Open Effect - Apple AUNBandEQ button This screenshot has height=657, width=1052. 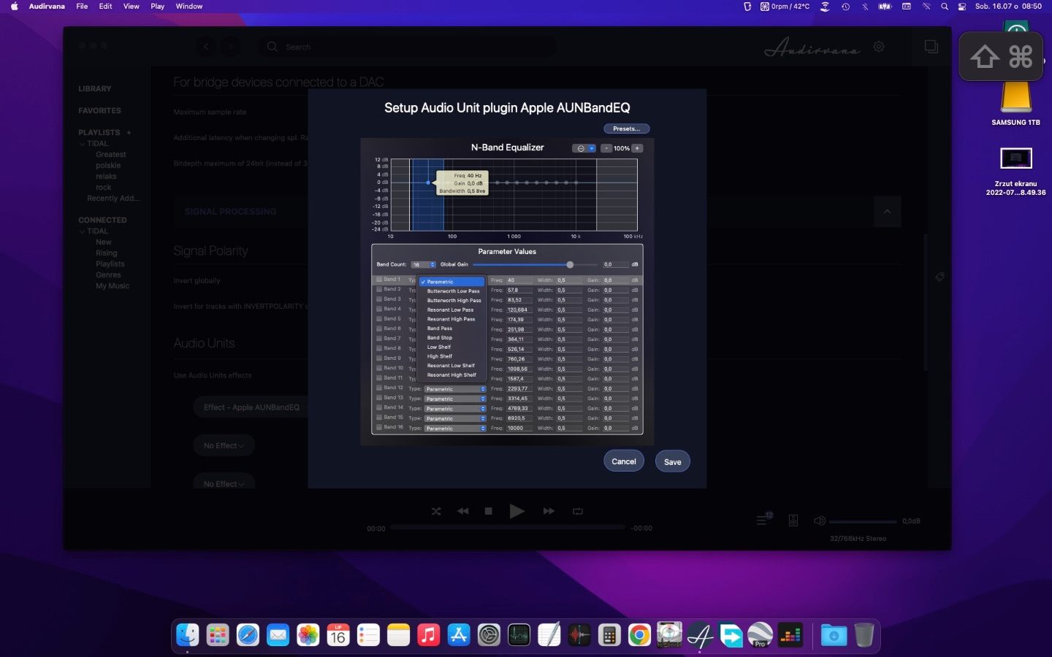251,407
